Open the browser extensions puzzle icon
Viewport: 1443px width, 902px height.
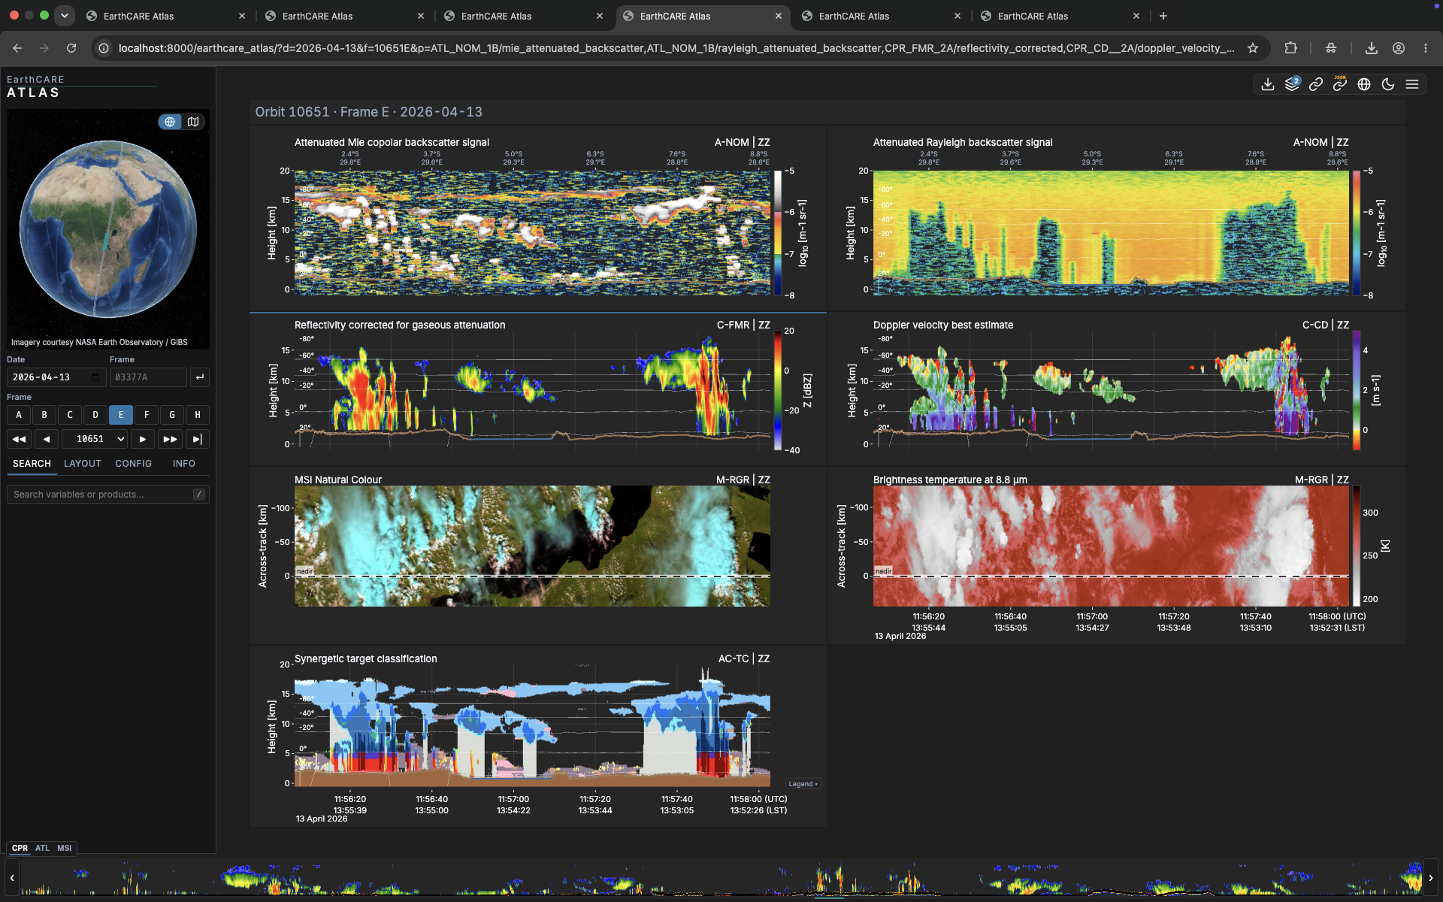(1290, 48)
